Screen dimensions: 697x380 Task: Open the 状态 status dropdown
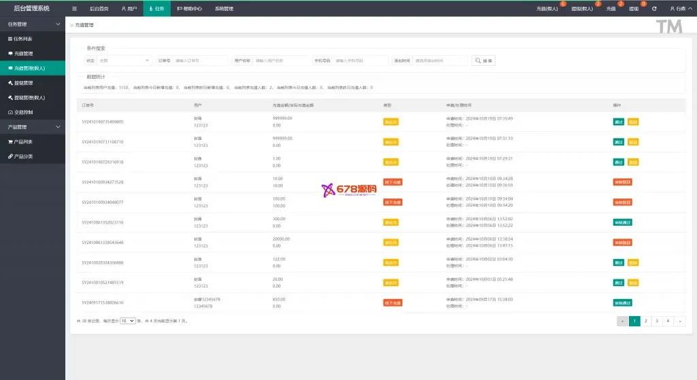[124, 61]
